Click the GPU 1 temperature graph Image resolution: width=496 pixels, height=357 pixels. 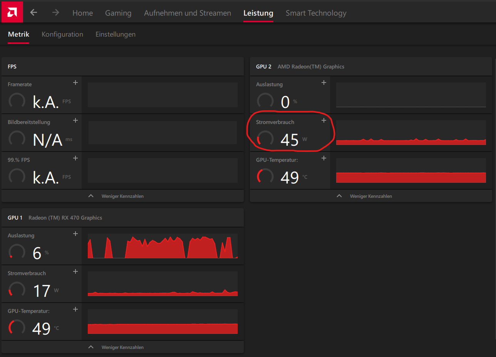pyautogui.click(x=163, y=322)
